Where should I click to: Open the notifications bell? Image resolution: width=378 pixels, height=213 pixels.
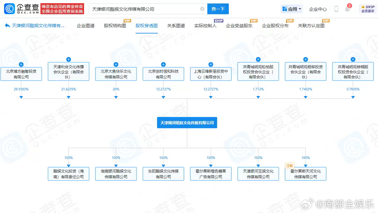click(347, 9)
